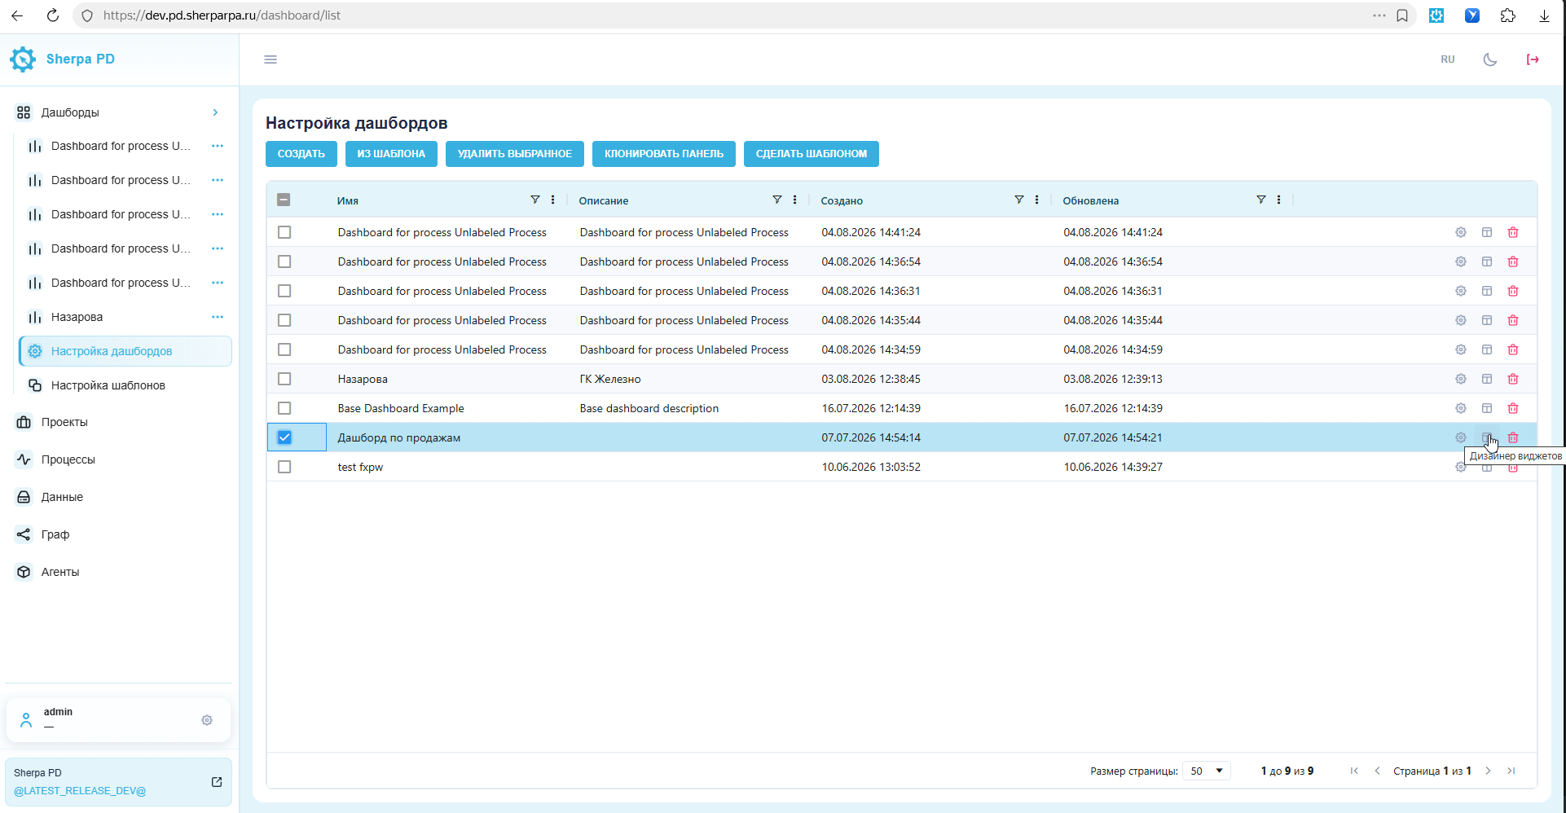The height and width of the screenshot is (813, 1566).
Task: Toggle the header select-all checkbox
Action: click(x=284, y=200)
